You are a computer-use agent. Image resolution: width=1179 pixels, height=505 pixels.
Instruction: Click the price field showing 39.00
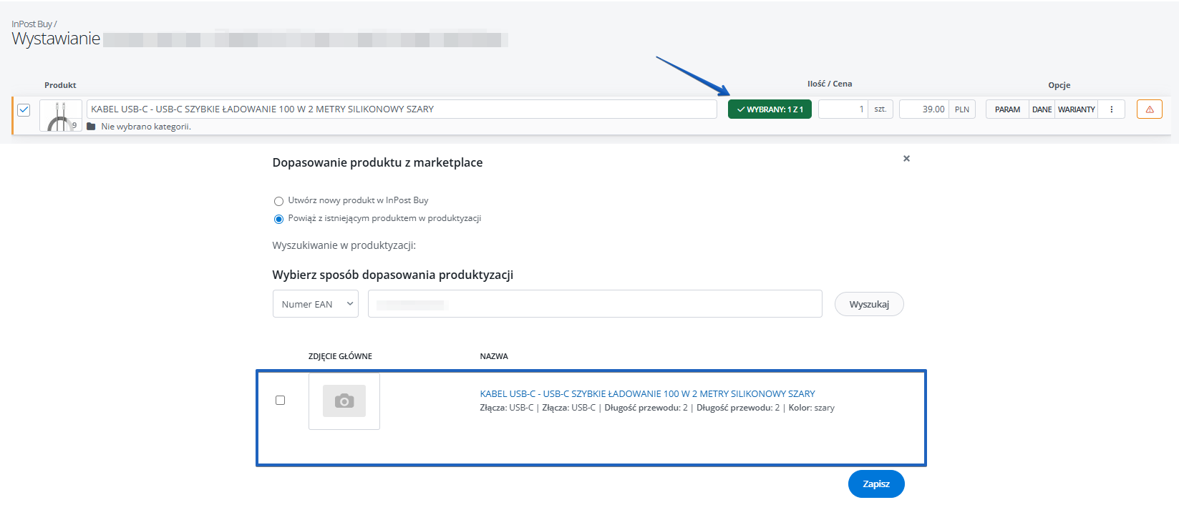924,109
